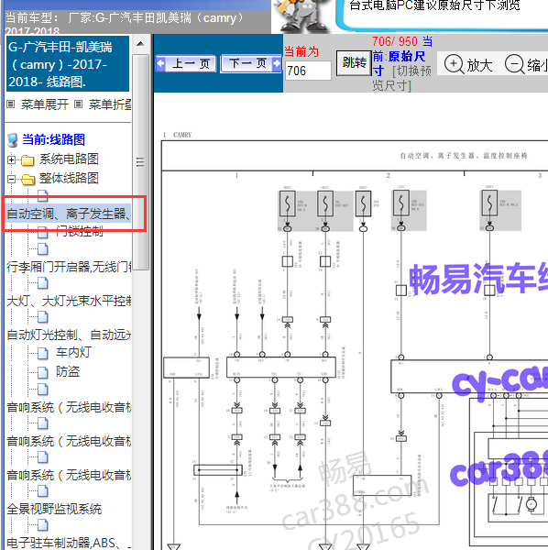Click right arrow on 下一页 button
The height and width of the screenshot is (550, 548).
click(x=276, y=63)
